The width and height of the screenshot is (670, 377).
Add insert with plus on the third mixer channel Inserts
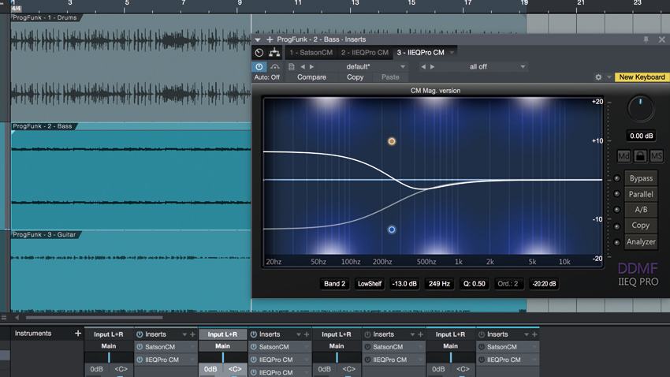(420, 334)
